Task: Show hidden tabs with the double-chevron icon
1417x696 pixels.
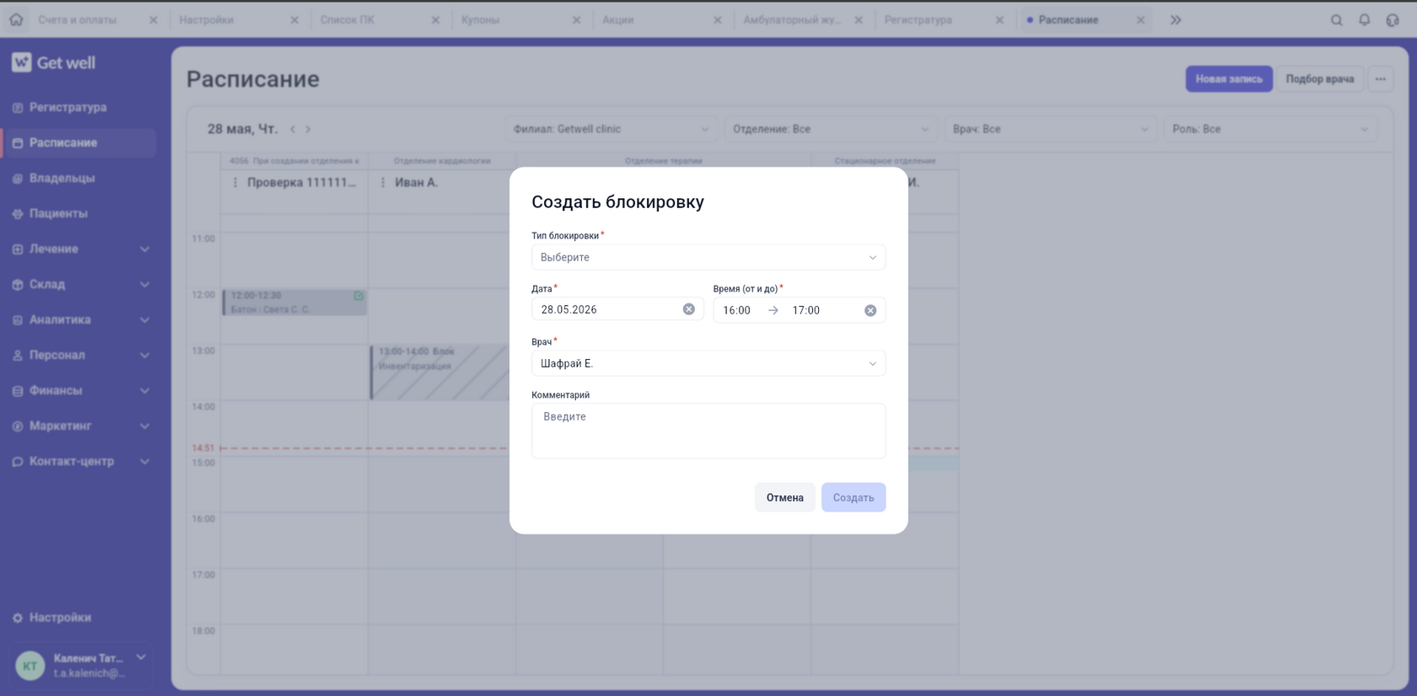Action: [x=1176, y=20]
